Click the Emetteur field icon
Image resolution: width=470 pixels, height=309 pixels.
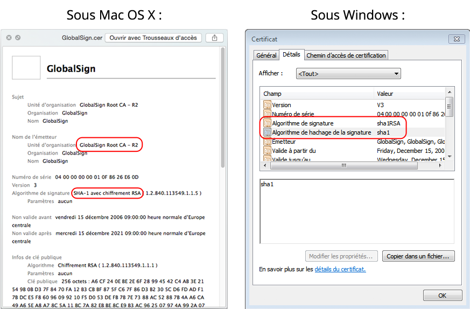(267, 141)
